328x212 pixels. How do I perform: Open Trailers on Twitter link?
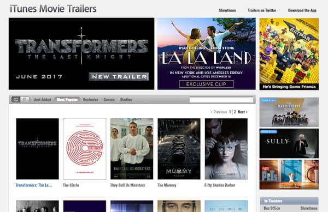(262, 10)
